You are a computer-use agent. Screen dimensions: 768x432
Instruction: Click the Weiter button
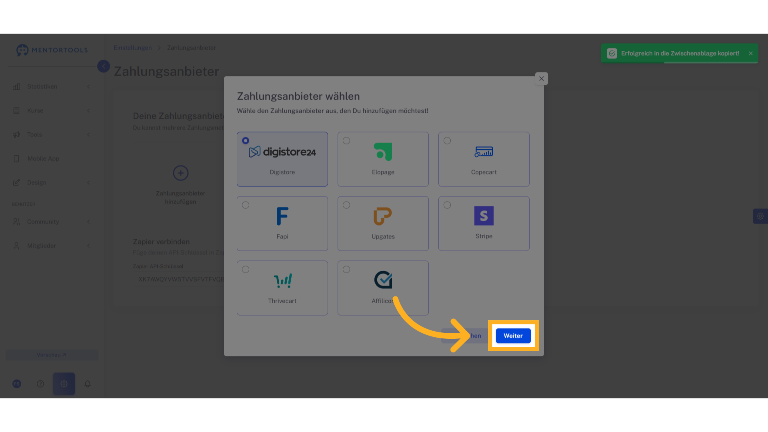(513, 336)
